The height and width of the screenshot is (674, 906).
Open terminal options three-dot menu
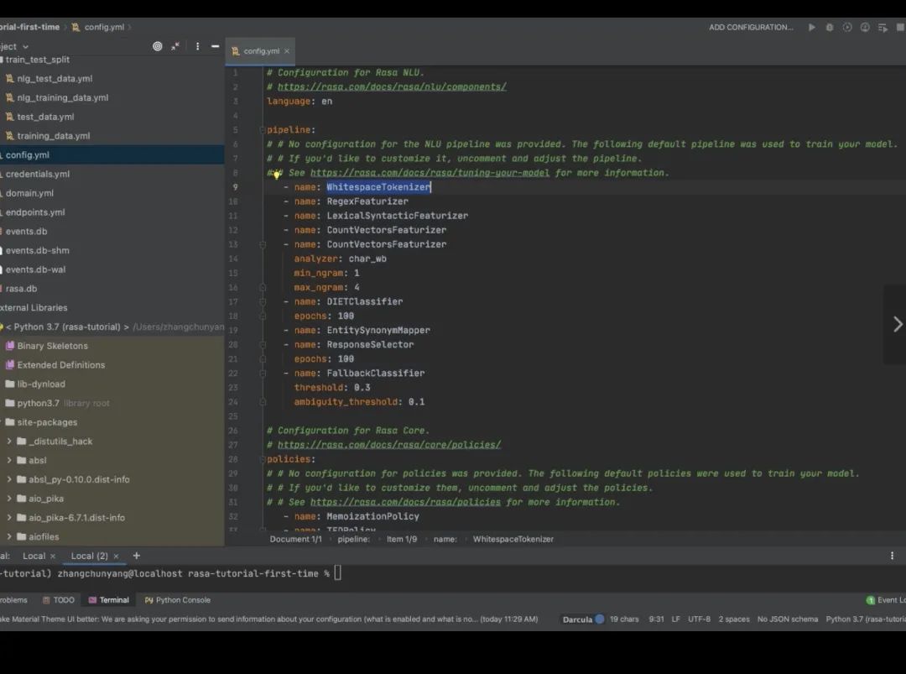(892, 556)
